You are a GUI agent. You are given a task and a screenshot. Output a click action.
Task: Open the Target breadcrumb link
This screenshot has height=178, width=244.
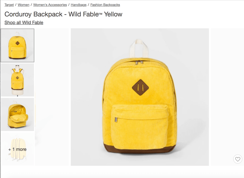tap(9, 5)
